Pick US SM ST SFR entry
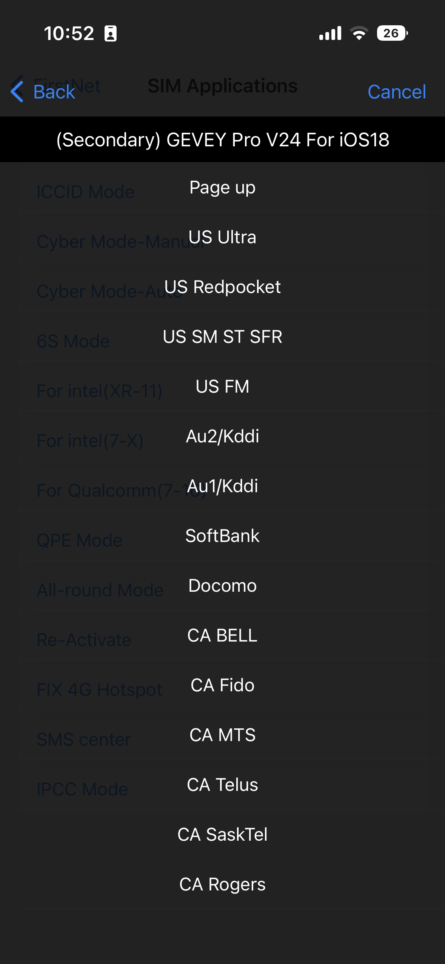The height and width of the screenshot is (964, 445). [x=222, y=337]
